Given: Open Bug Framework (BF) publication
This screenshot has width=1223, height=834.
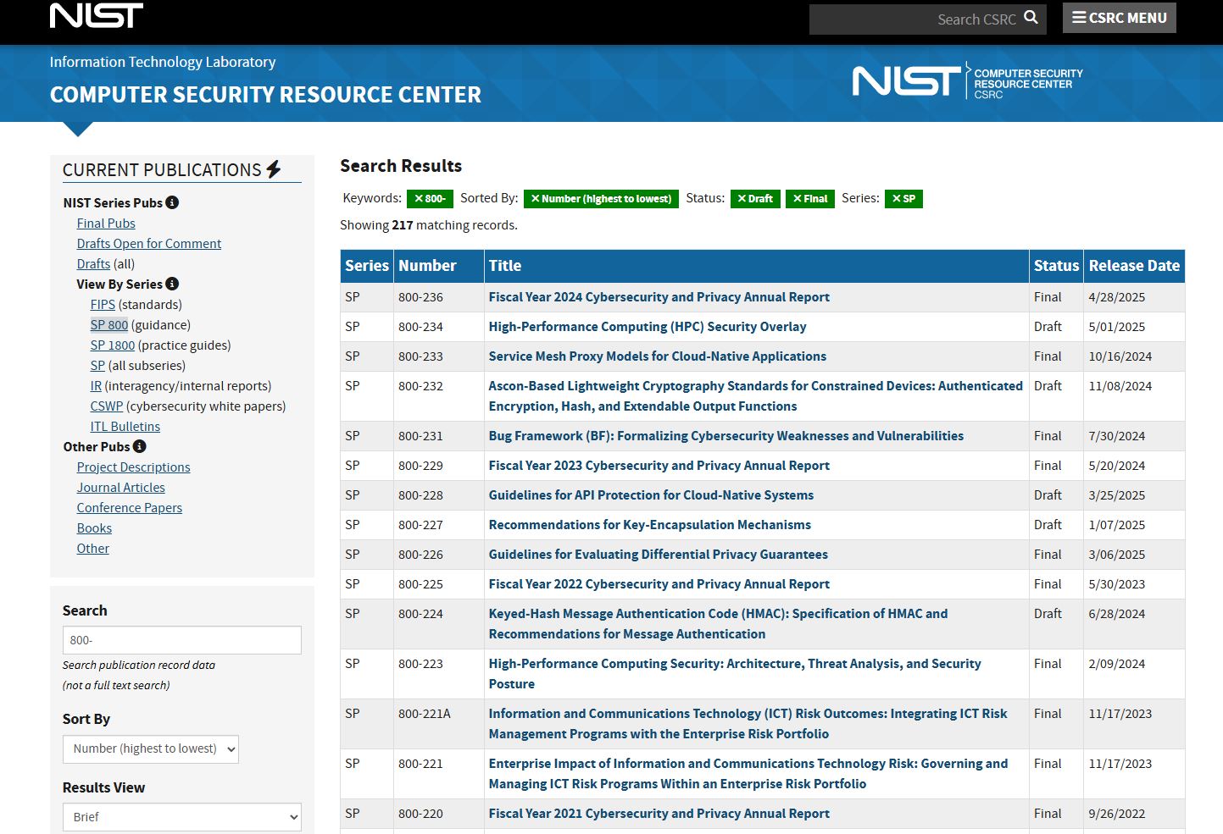Looking at the screenshot, I should (726, 436).
